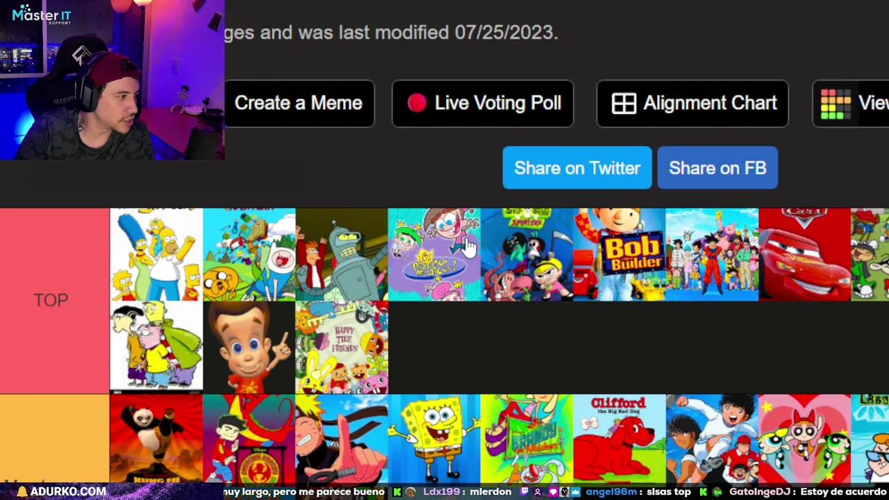
Task: Select the Clifford the Big Red Dog thumbnail
Action: (620, 438)
